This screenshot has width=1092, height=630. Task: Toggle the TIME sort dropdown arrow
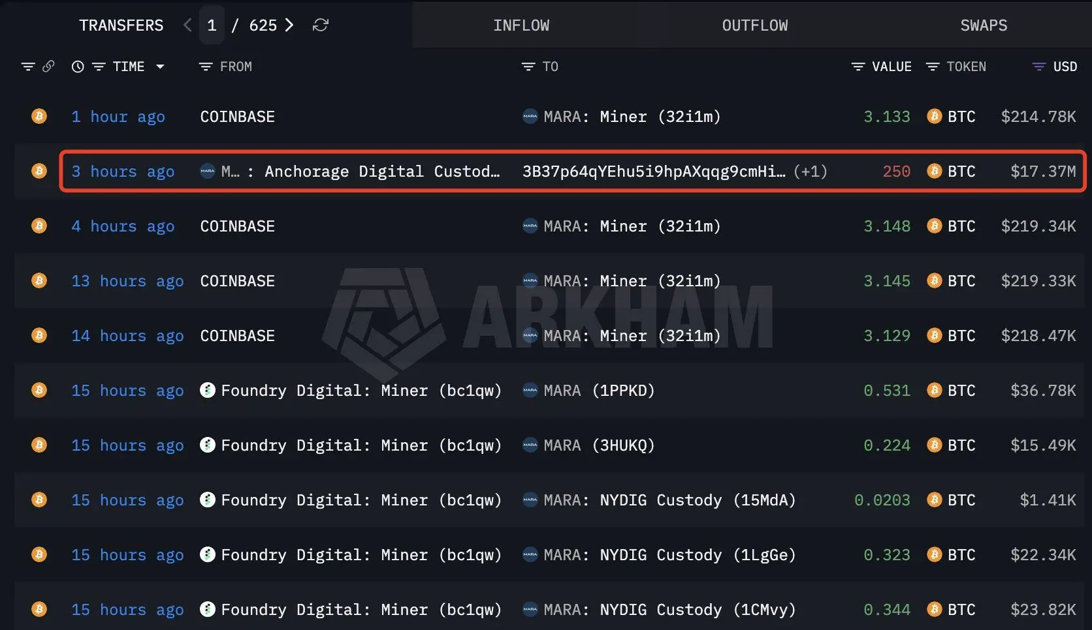point(160,67)
